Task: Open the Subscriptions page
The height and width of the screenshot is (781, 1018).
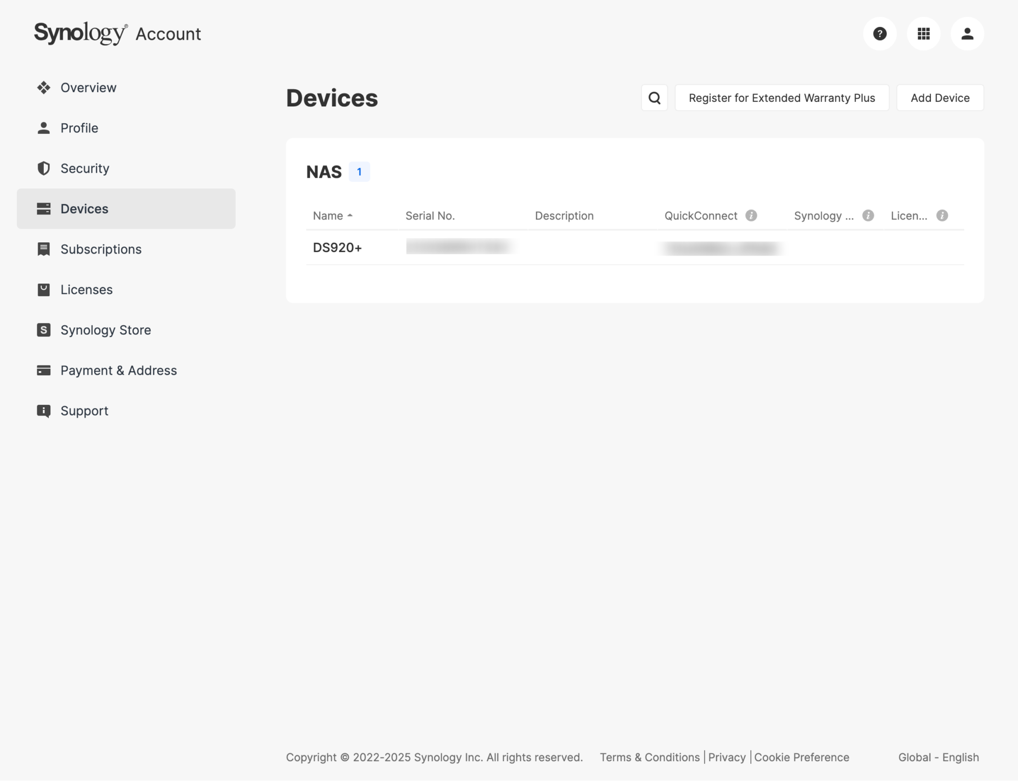Action: tap(101, 249)
